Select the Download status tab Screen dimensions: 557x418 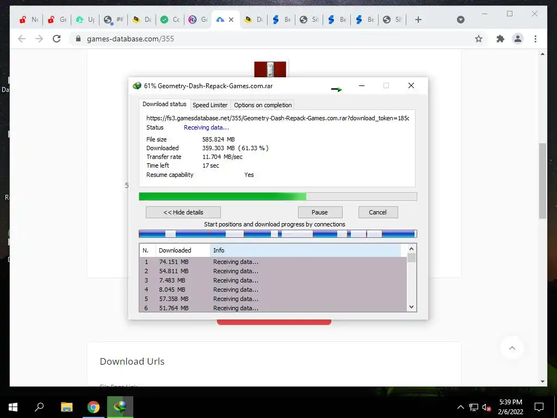pos(164,104)
